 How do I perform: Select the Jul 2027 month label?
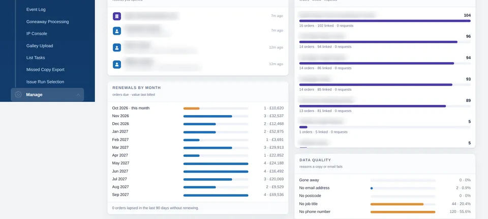click(x=119, y=179)
